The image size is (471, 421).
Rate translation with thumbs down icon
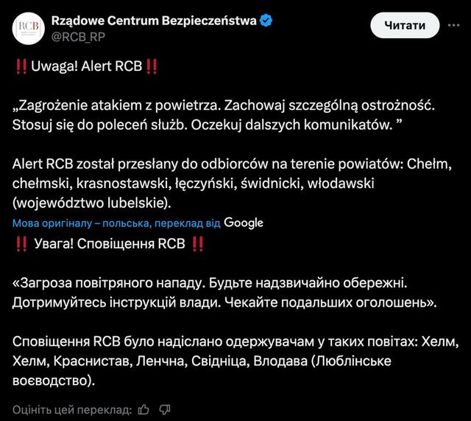(166, 409)
